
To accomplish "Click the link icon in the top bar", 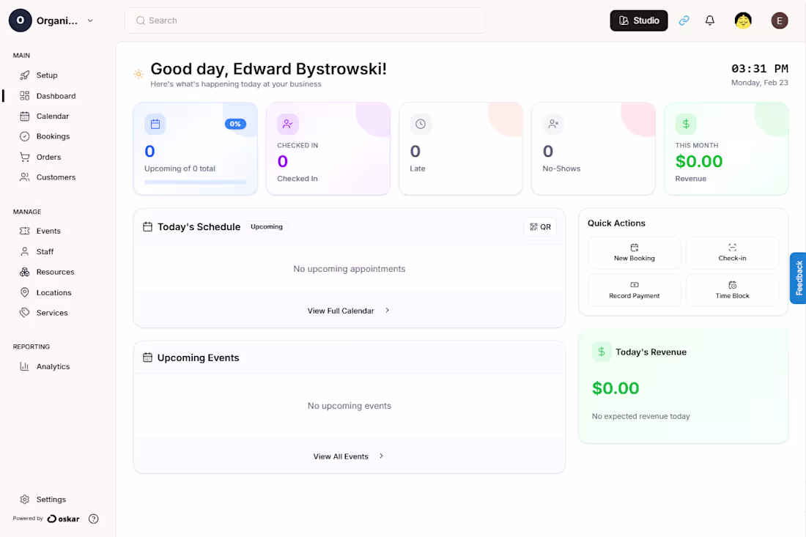I will click(x=684, y=21).
